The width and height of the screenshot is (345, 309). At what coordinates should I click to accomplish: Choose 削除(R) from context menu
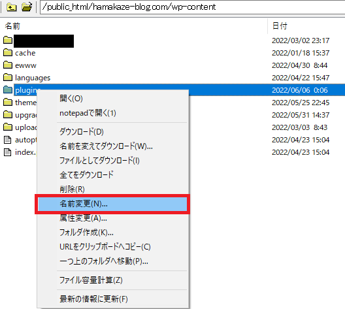pyautogui.click(x=112, y=189)
